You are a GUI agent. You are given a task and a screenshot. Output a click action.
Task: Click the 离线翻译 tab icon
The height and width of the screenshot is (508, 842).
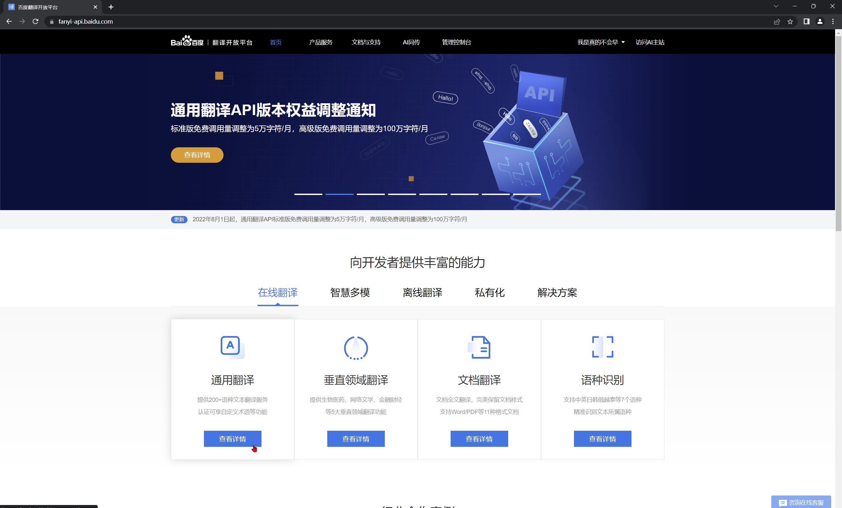(422, 293)
